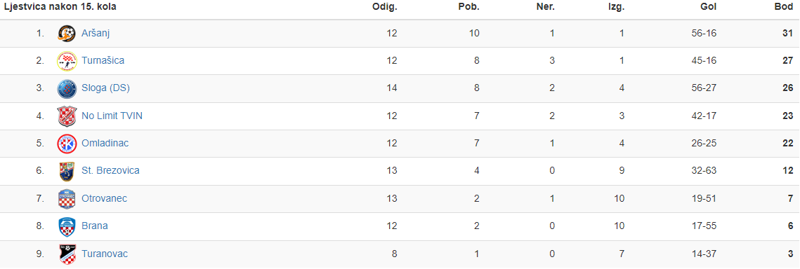The height and width of the screenshot is (269, 800).
Task: Follow the No Limit TVIN link
Action: tap(112, 116)
